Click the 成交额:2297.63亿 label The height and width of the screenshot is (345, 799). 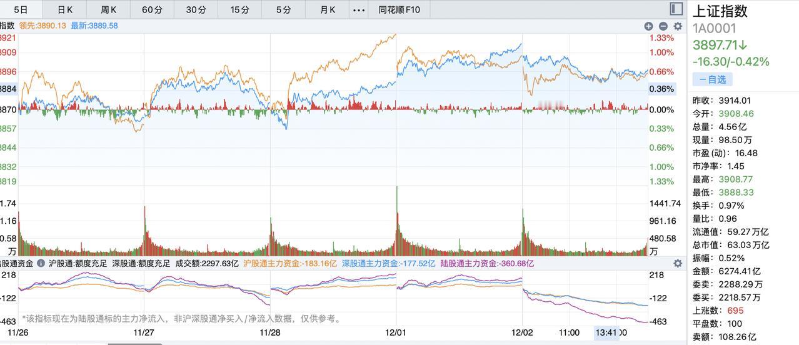click(207, 264)
